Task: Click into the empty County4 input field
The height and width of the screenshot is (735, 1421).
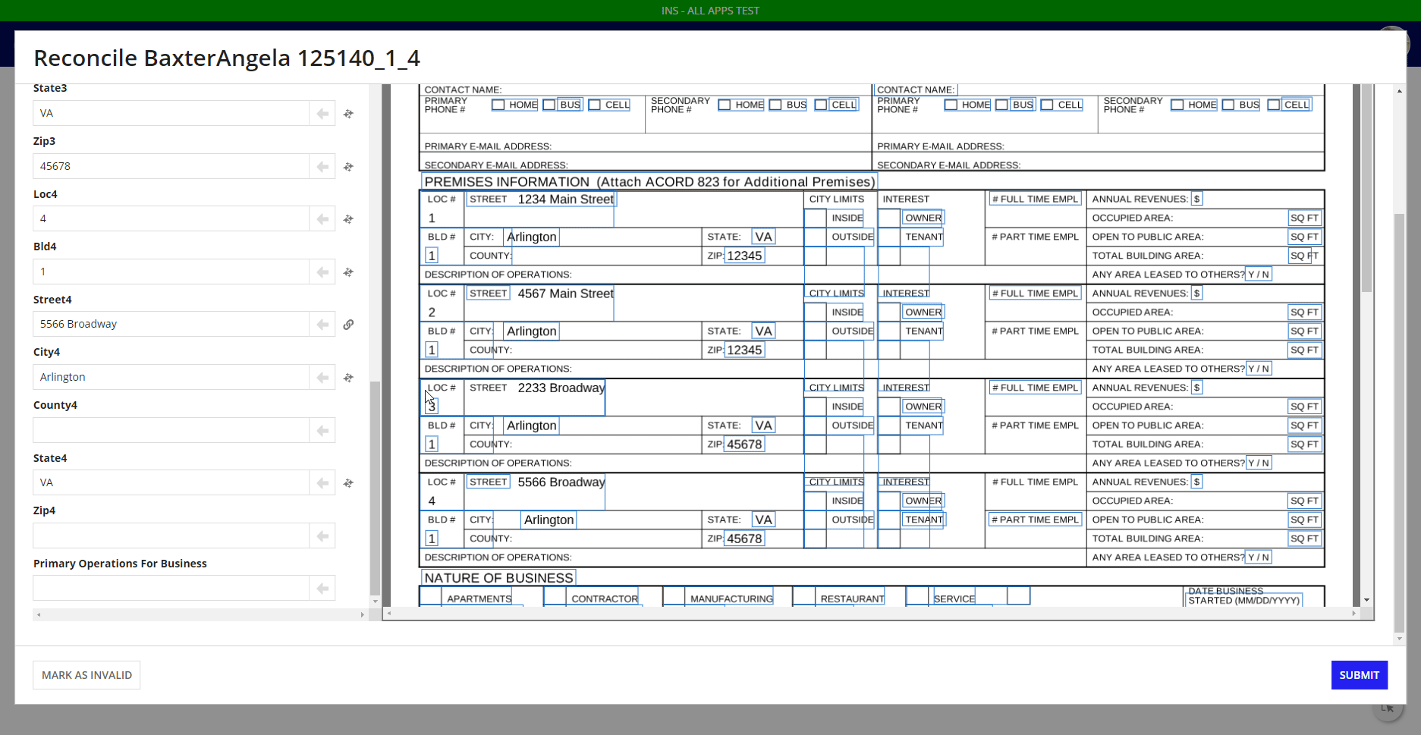Action: click(x=171, y=430)
